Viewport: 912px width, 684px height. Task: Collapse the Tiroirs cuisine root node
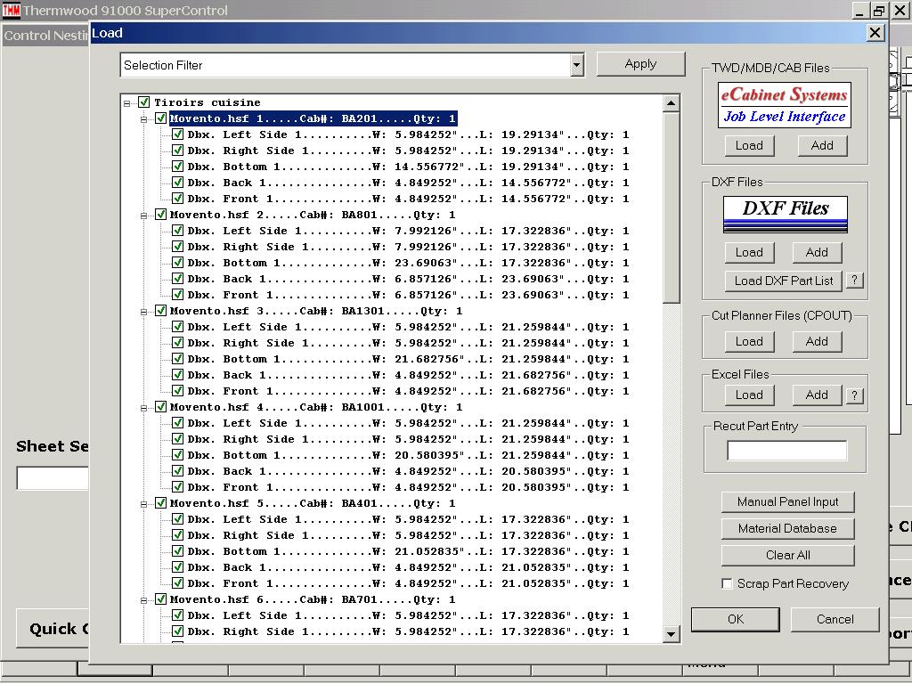click(x=128, y=102)
